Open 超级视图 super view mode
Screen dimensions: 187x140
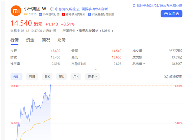pyautogui.click(x=174, y=77)
